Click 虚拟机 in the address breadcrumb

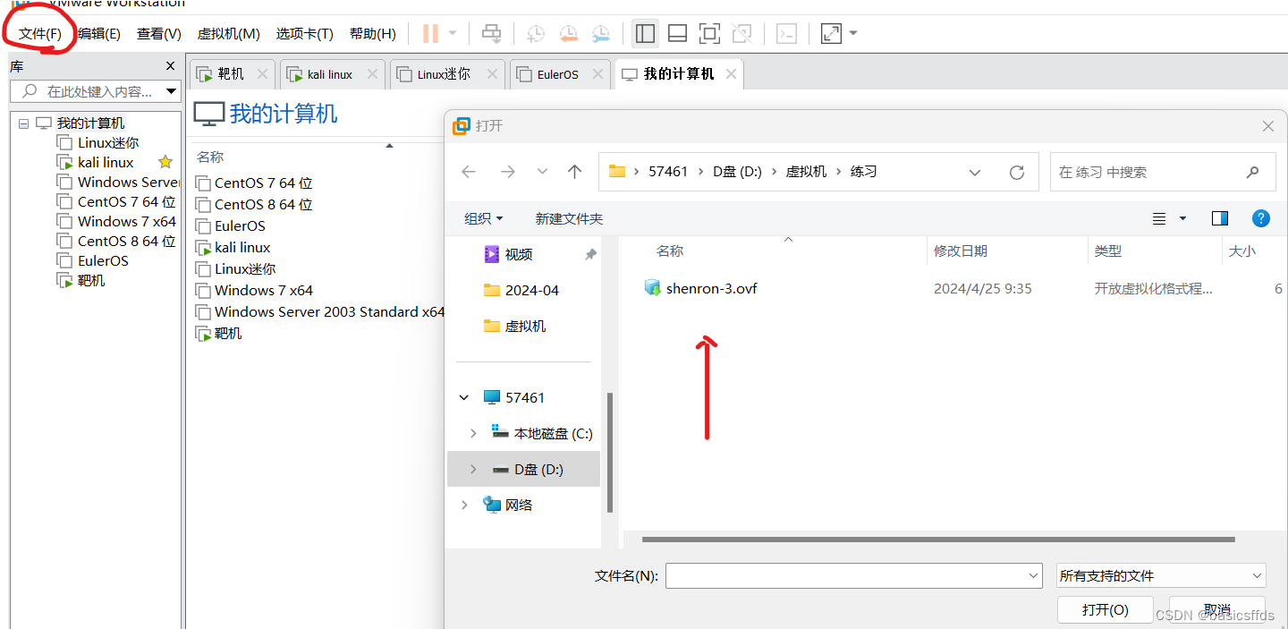(806, 172)
